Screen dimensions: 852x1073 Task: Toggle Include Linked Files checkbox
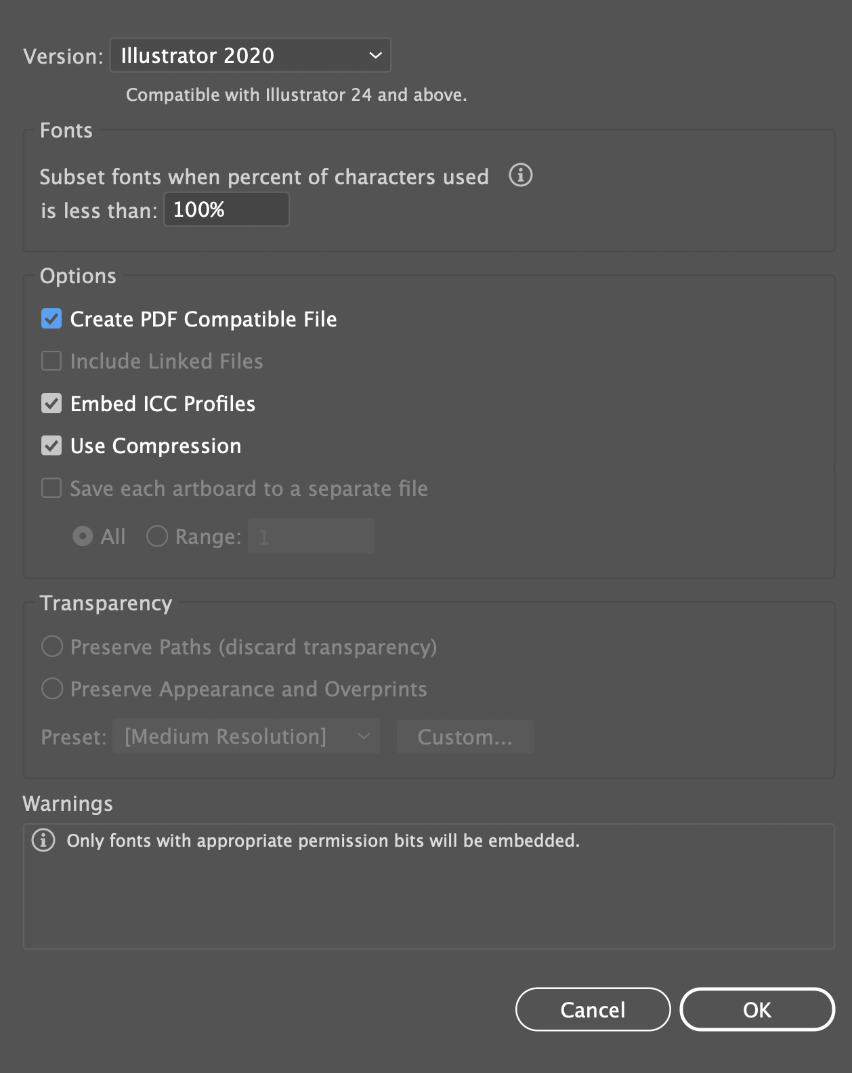[x=51, y=361]
